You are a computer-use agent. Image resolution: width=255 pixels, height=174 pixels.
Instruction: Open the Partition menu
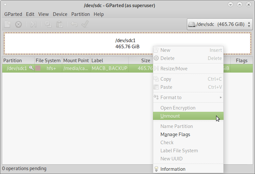[x=80, y=14]
